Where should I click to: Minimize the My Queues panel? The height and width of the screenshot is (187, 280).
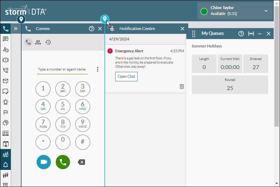[260, 33]
